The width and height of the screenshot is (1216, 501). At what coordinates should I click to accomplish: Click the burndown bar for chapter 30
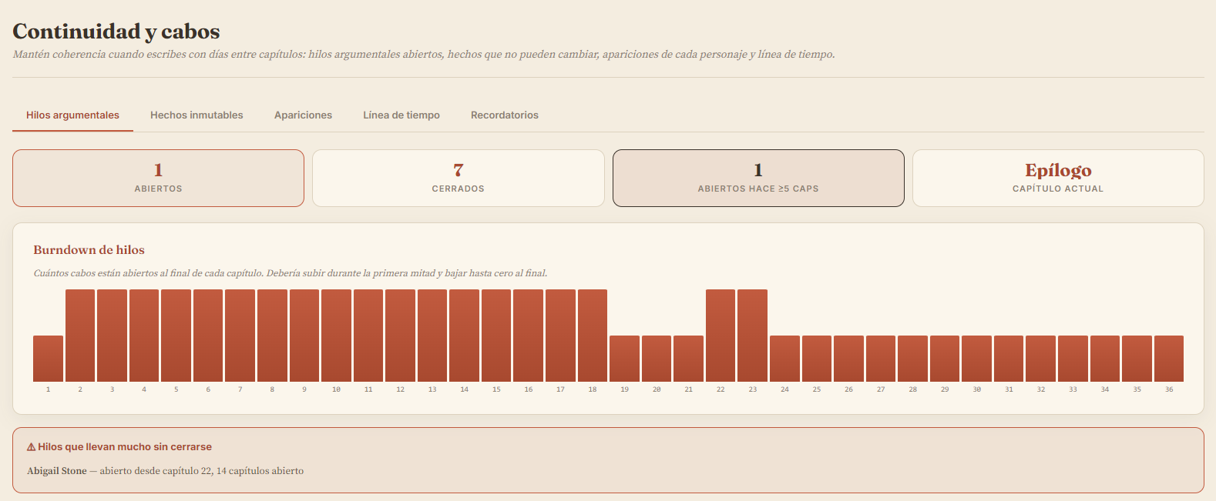coord(976,359)
